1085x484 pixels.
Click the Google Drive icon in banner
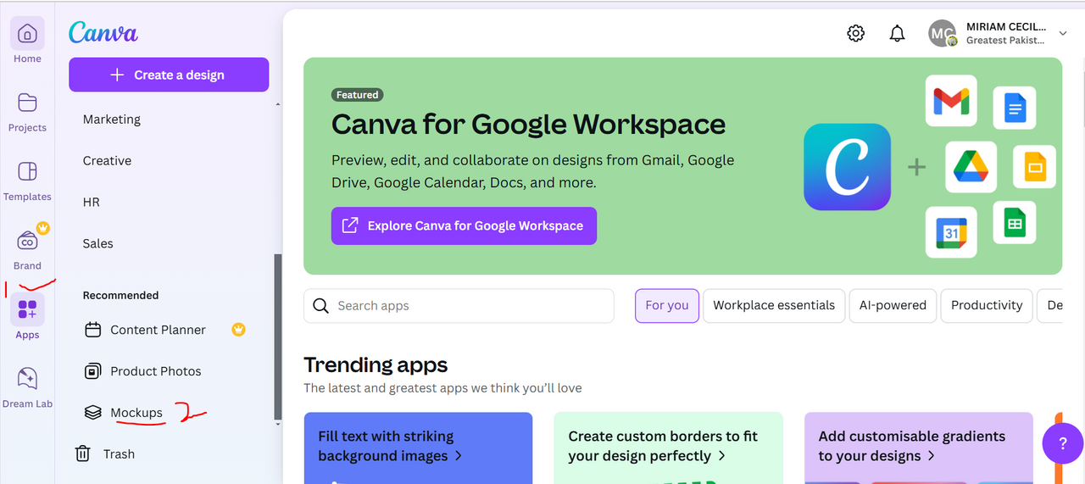point(971,166)
